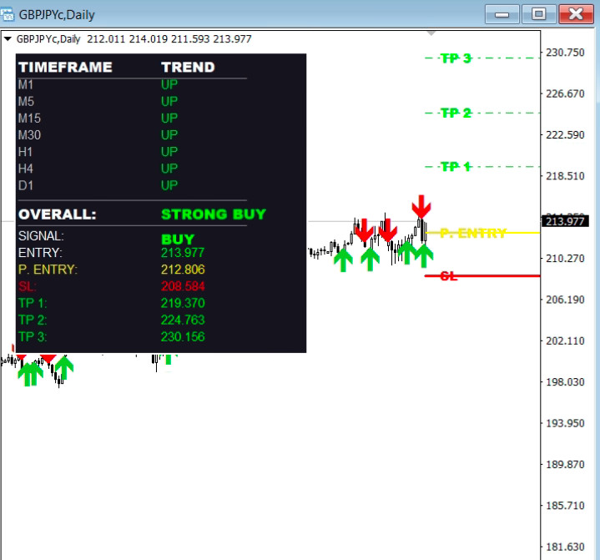Click the price scale value 230.750

pyautogui.click(x=565, y=53)
